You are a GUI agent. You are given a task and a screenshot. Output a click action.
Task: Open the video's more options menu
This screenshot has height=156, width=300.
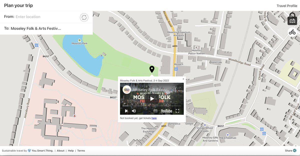(176, 90)
